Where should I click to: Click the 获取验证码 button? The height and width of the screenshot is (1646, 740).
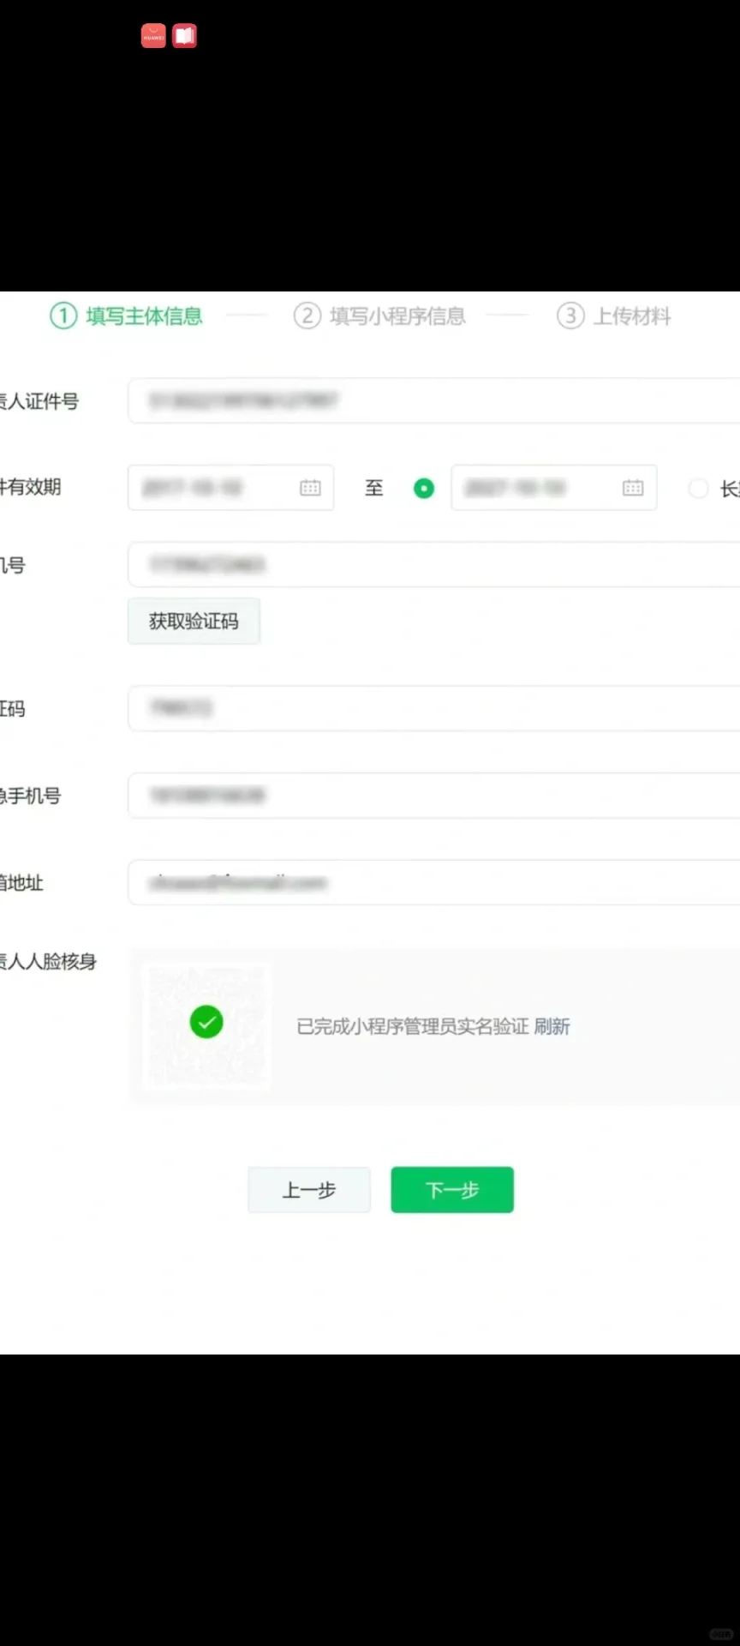click(194, 621)
